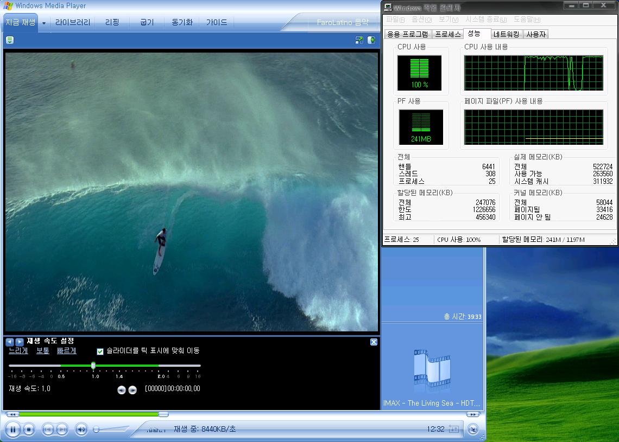Image resolution: width=619 pixels, height=442 pixels.
Task: Click the 총 시간 39:33 total time
Action: [462, 316]
